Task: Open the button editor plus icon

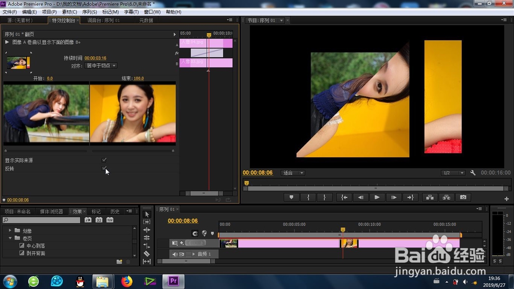Action: click(x=506, y=198)
